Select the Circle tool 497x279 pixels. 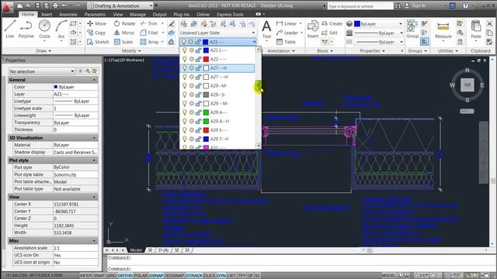pyautogui.click(x=44, y=29)
